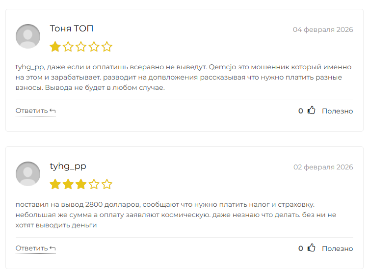Image resolution: width=369 pixels, height=276 pixels.
Task: Click the helpful count on Тоня ТОП's review
Action: pyautogui.click(x=301, y=111)
